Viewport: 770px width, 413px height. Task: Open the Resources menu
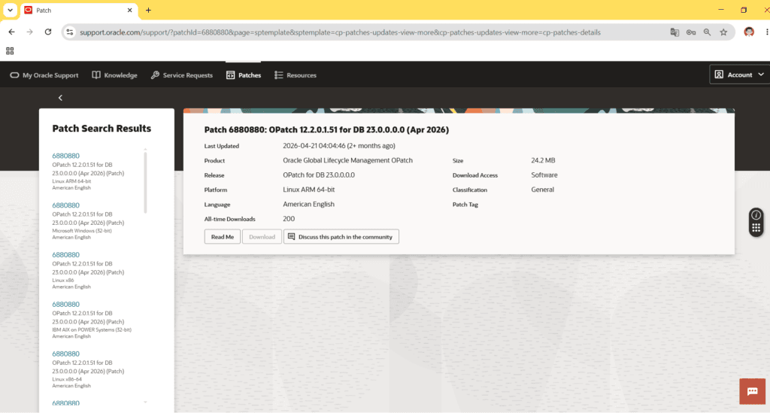click(295, 75)
